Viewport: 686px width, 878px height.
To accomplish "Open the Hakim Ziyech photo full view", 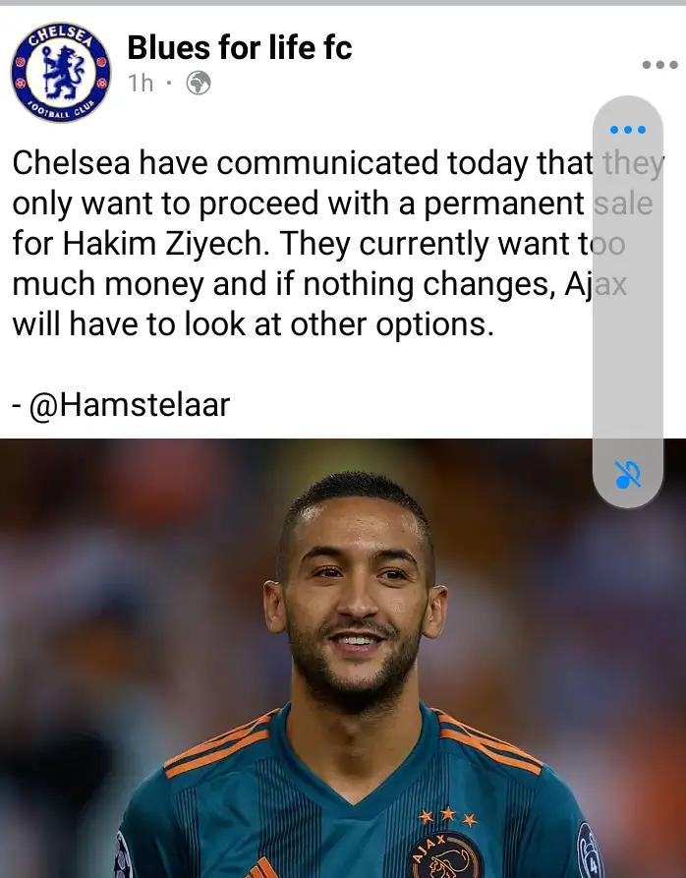I will click(343, 659).
